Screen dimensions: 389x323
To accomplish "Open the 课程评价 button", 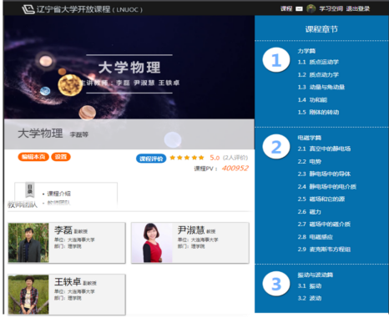I will pos(151,159).
